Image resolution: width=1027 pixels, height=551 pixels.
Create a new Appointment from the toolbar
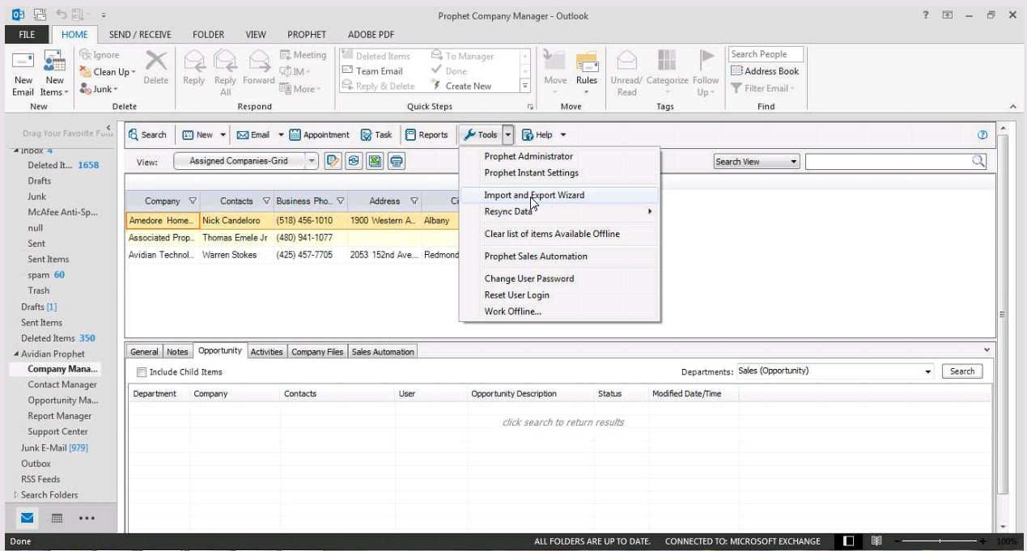coord(320,135)
